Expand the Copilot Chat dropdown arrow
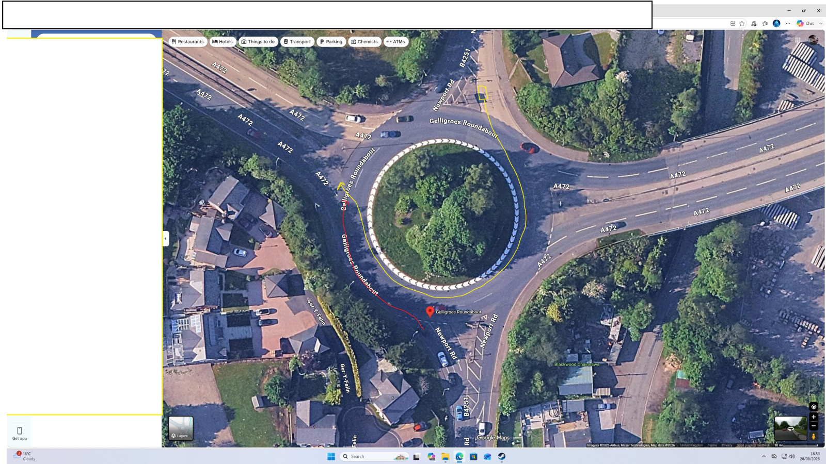The width and height of the screenshot is (826, 464). [820, 23]
